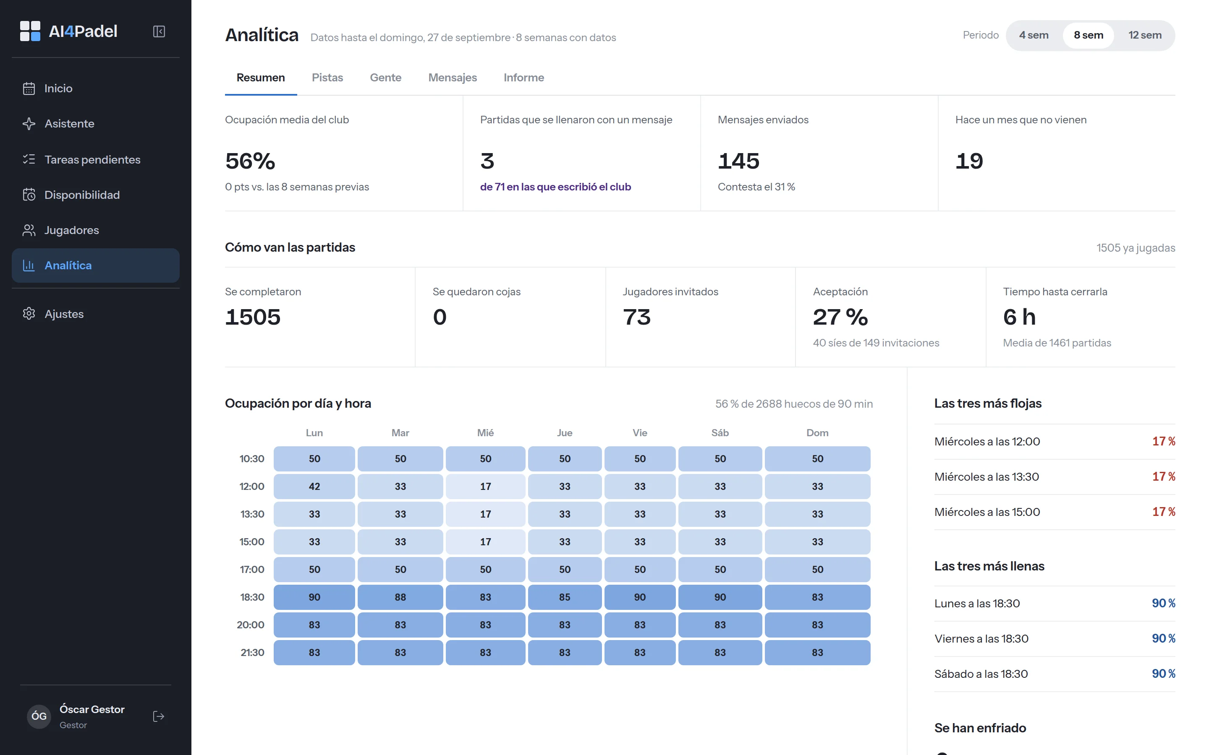The image size is (1209, 755).
Task: Open Disponibilidad calendar-clock icon
Action: click(x=29, y=195)
